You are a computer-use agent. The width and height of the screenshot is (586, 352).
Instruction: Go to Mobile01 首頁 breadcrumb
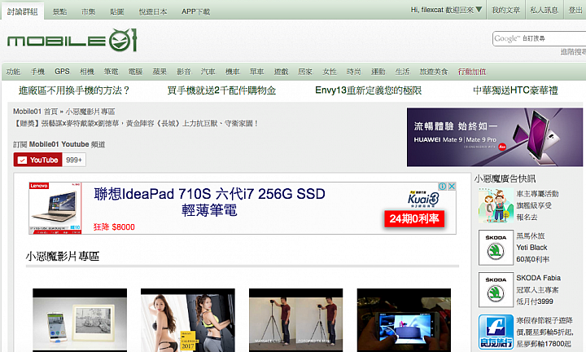(x=36, y=112)
